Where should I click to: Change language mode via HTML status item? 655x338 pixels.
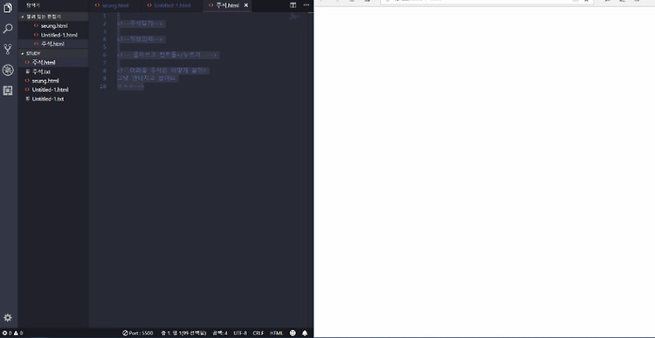pyautogui.click(x=276, y=334)
